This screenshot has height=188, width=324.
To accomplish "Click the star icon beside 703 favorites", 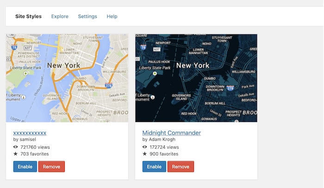I will [15, 153].
